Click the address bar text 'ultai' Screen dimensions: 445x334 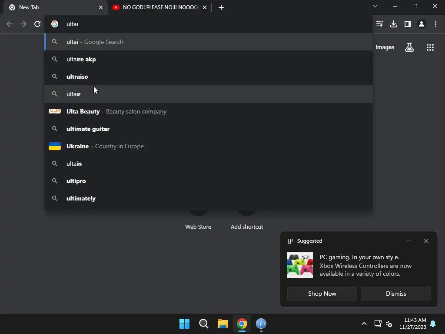click(72, 24)
